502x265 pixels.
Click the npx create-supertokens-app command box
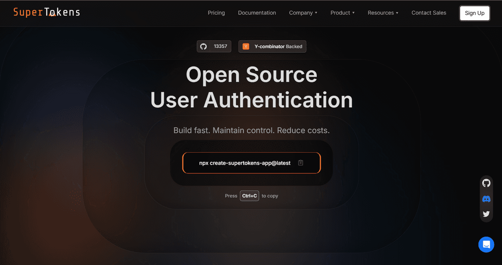coord(247,162)
